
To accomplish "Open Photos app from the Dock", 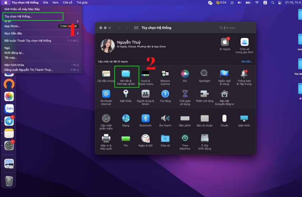I will point(9,96).
